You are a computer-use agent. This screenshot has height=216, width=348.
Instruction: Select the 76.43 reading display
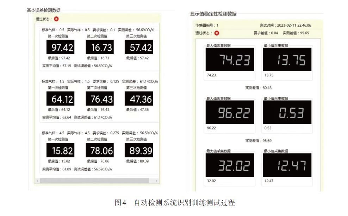[100, 99]
